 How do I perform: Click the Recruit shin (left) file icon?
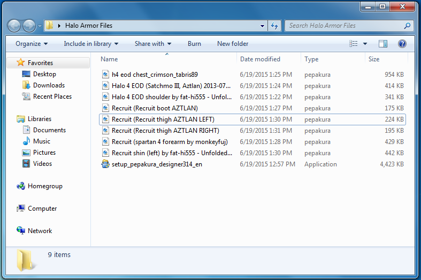click(105, 153)
